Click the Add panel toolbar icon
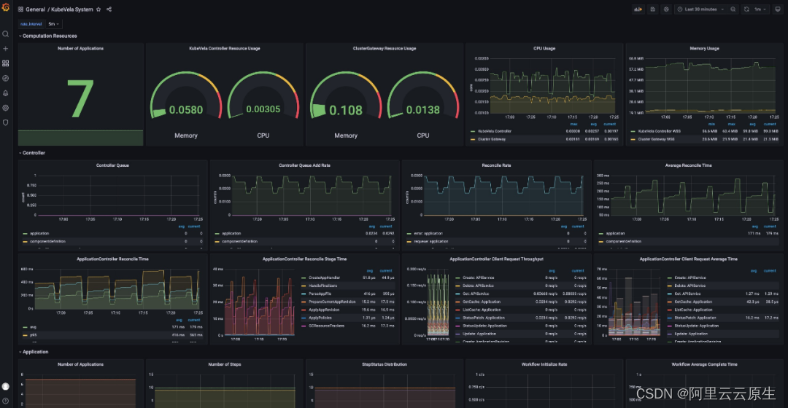 coord(638,9)
